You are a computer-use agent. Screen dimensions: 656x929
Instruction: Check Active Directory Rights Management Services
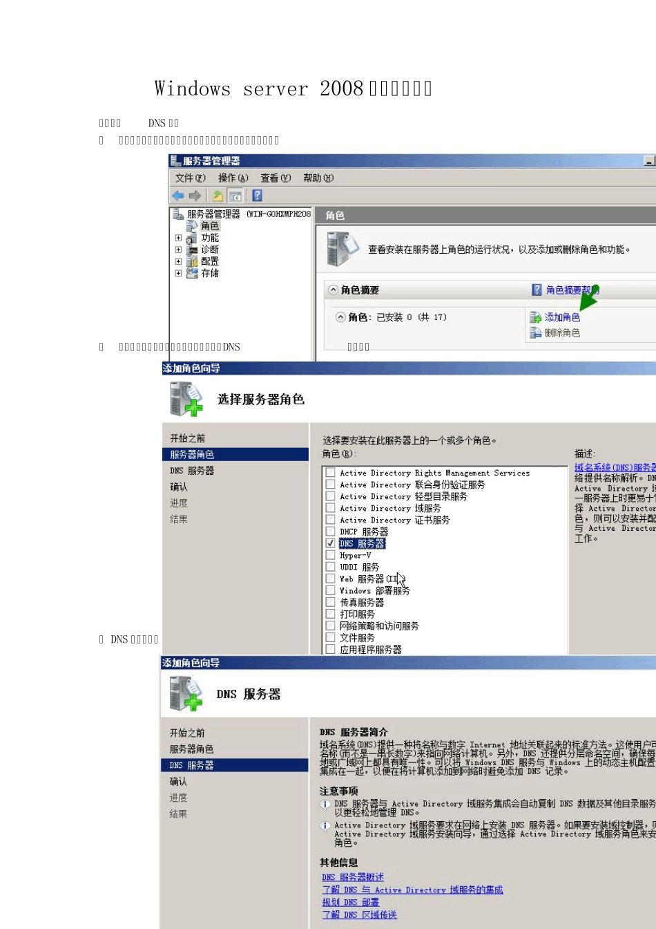point(330,473)
